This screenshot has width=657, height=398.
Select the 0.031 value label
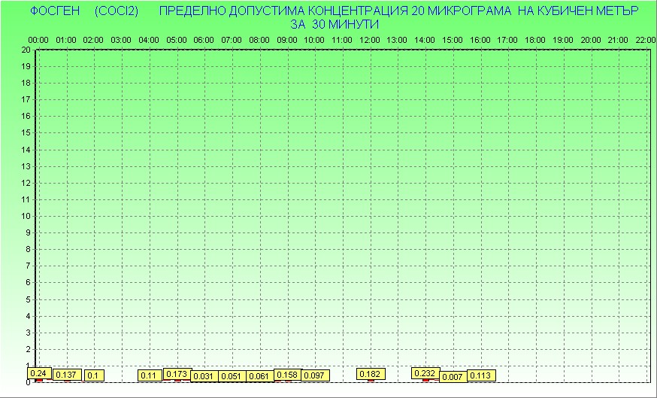tap(204, 376)
